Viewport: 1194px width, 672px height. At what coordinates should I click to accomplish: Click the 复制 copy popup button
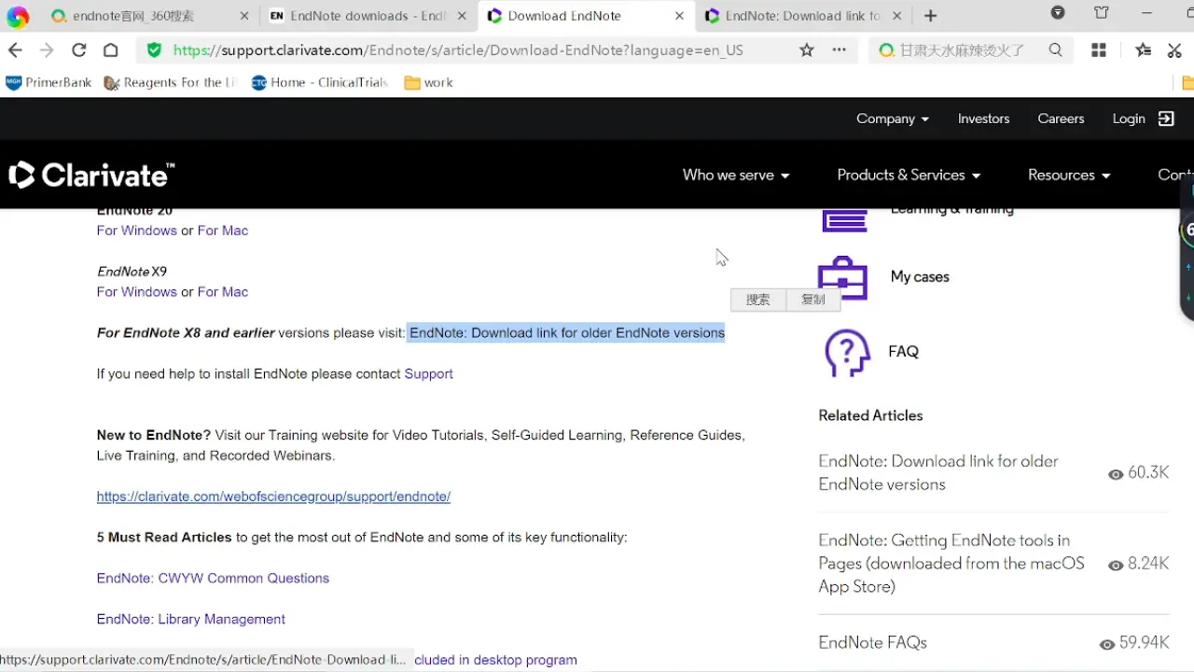pos(813,300)
